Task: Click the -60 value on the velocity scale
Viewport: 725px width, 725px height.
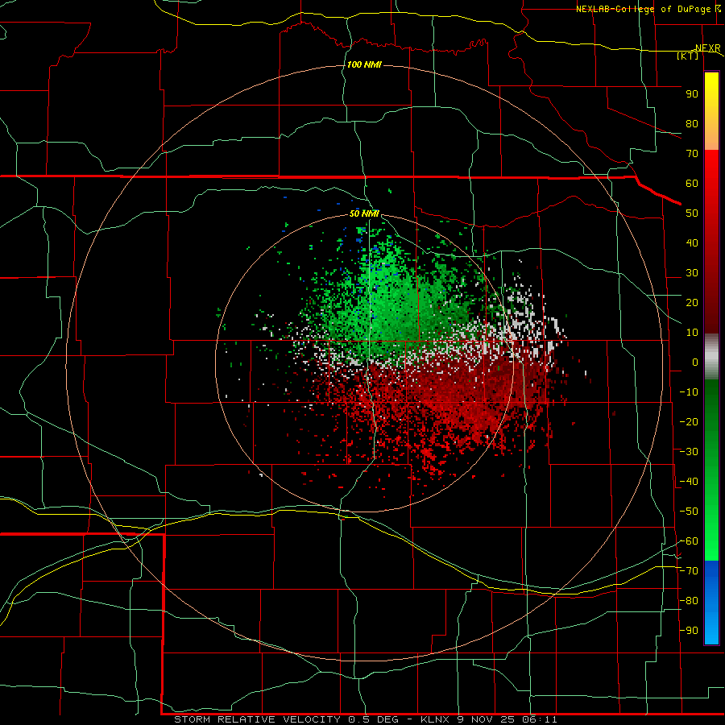Action: coord(689,541)
